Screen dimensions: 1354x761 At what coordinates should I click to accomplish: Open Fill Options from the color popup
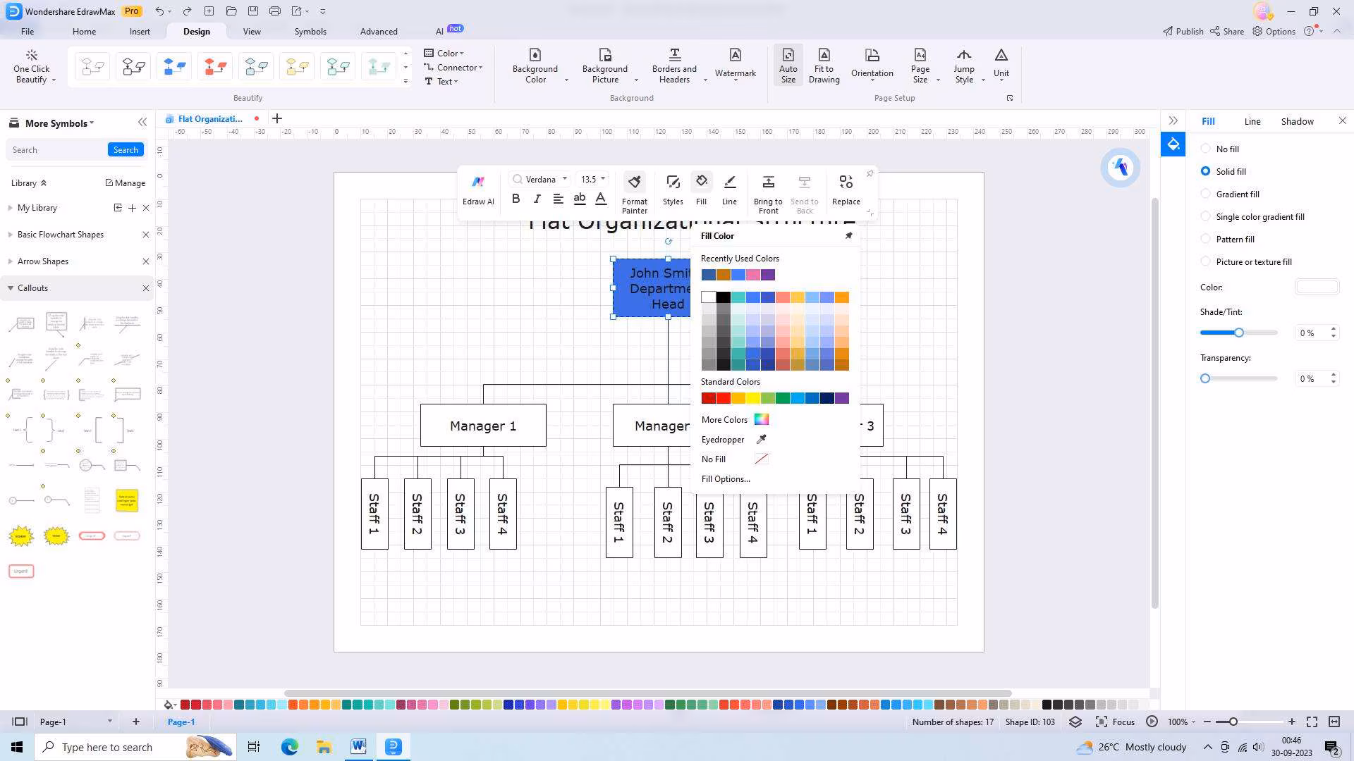click(x=725, y=478)
